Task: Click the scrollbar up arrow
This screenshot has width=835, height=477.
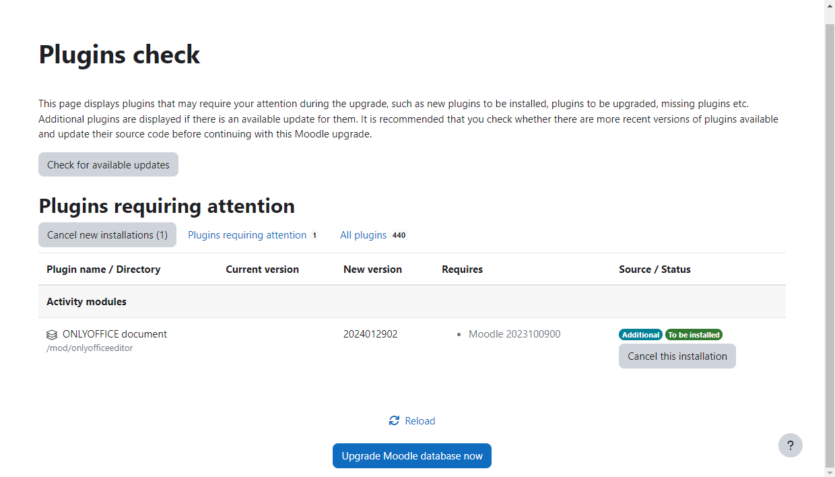Action: tap(830, 5)
